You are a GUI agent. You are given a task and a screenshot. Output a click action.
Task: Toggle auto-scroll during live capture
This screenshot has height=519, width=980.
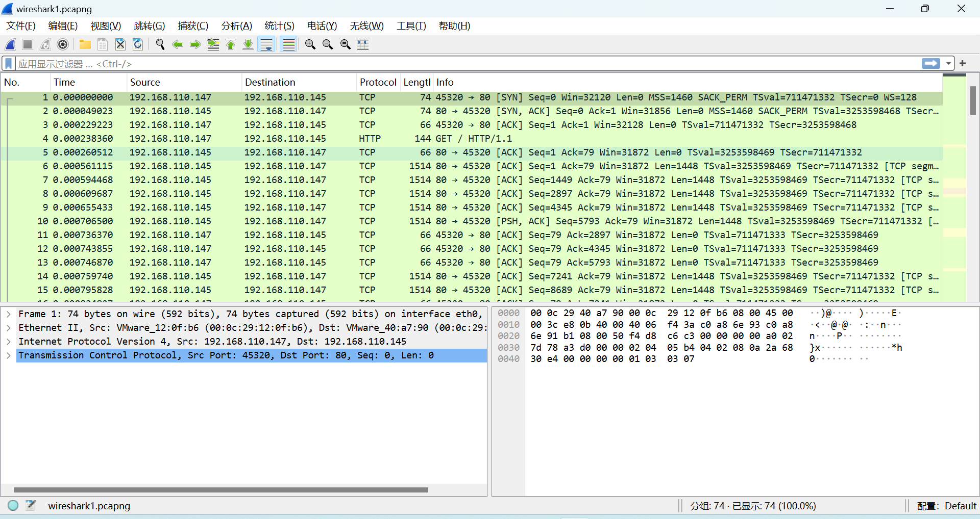coord(266,44)
